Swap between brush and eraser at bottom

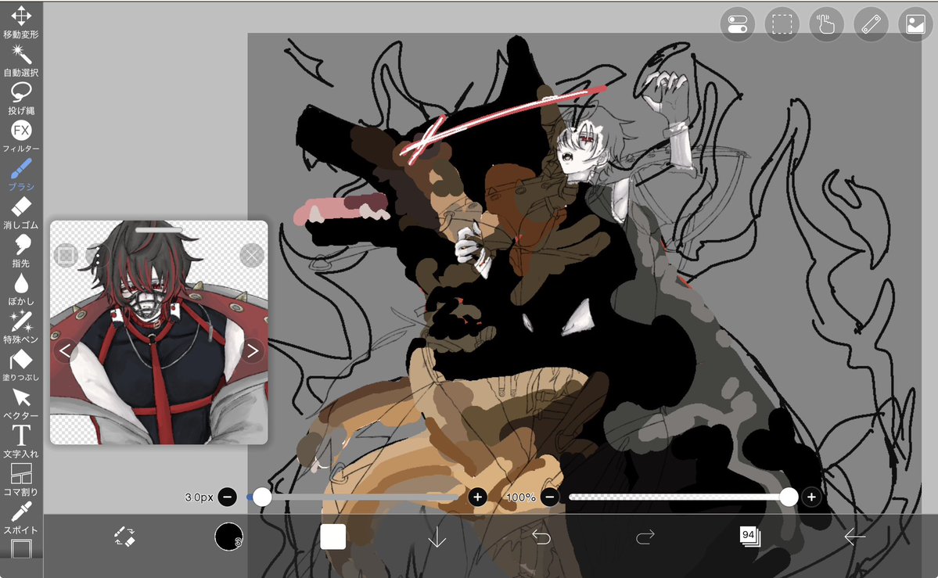pyautogui.click(x=124, y=537)
